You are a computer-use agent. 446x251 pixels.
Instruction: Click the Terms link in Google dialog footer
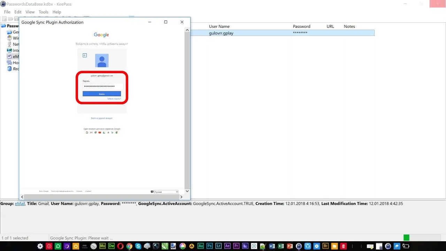click(79, 191)
